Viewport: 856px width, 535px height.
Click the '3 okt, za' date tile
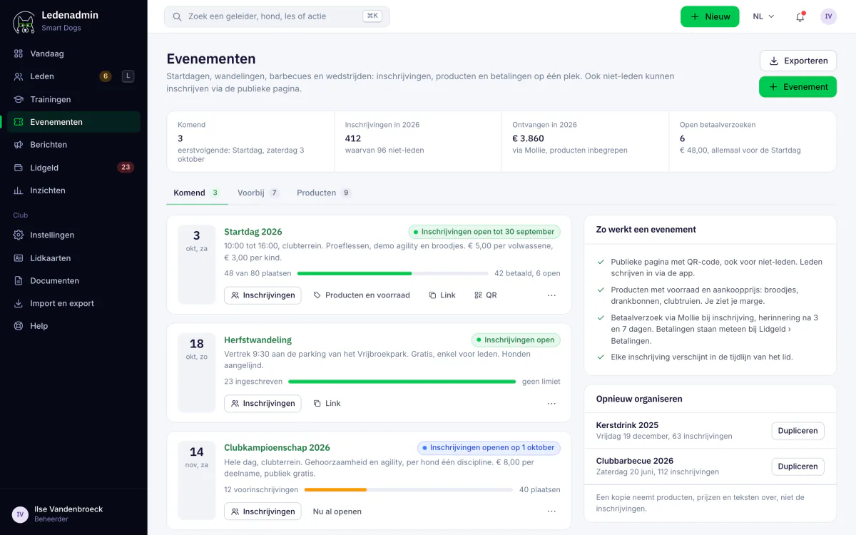pyautogui.click(x=197, y=265)
